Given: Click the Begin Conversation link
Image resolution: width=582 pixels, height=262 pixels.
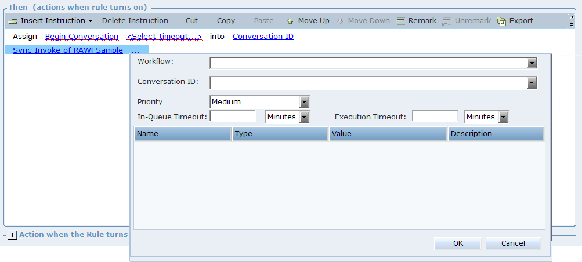Looking at the screenshot, I should (82, 37).
